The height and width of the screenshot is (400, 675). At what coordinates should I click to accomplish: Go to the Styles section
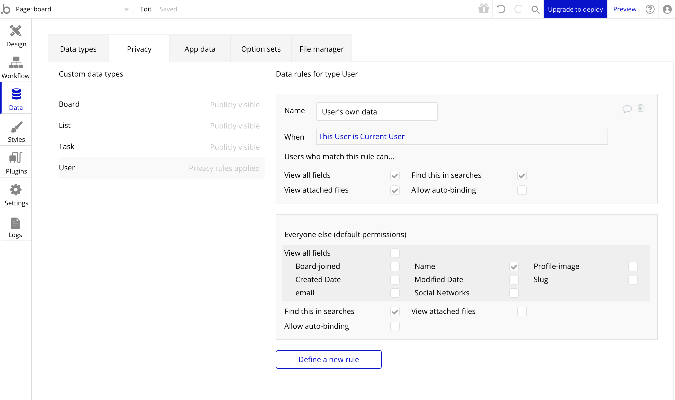[x=16, y=132]
